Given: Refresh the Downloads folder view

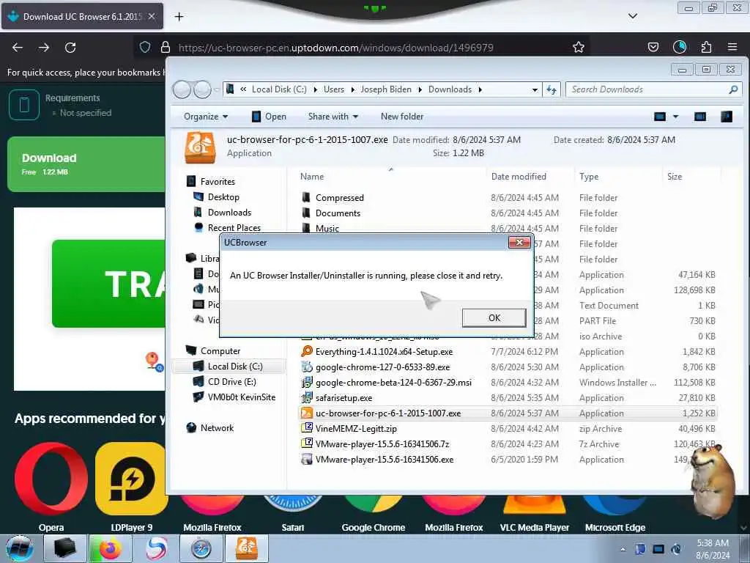Looking at the screenshot, I should point(551,89).
